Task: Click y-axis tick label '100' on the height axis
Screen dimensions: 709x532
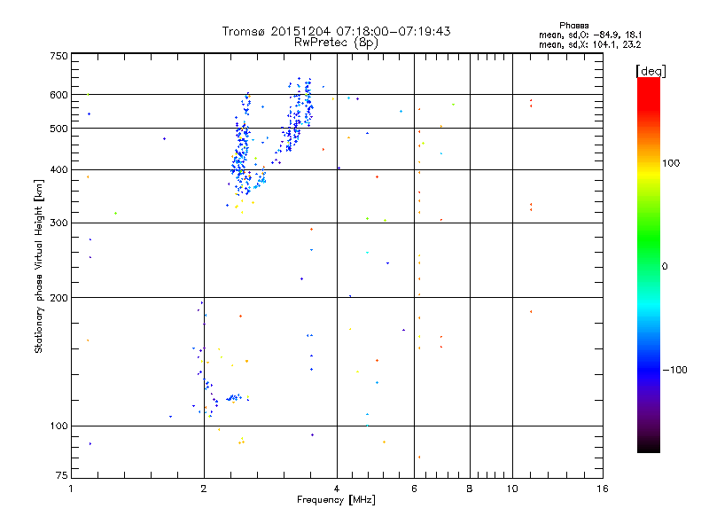Action: pyautogui.click(x=58, y=426)
